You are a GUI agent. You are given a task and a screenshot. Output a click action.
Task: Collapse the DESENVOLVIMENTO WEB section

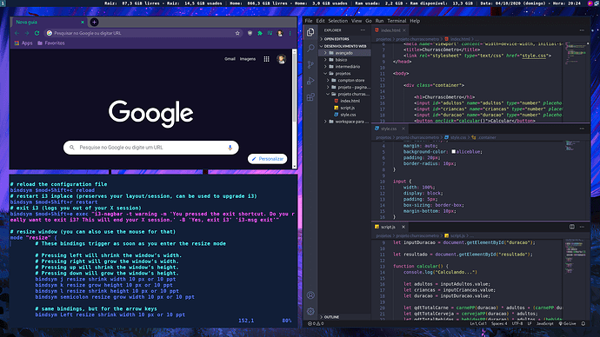(x=344, y=46)
